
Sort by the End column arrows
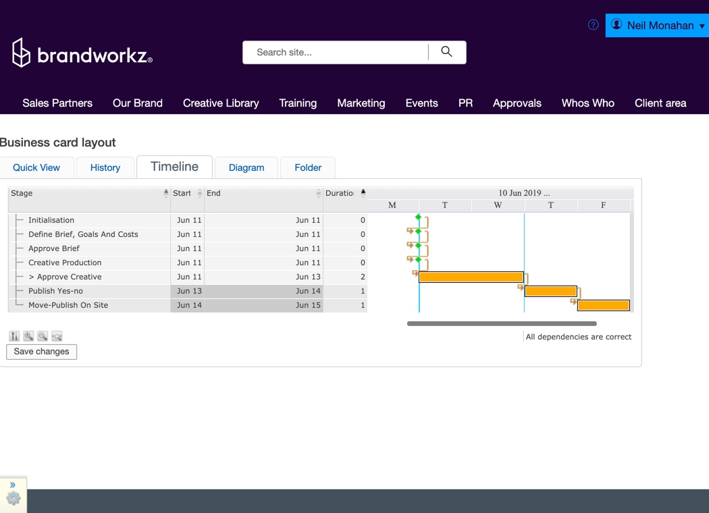[x=318, y=193]
